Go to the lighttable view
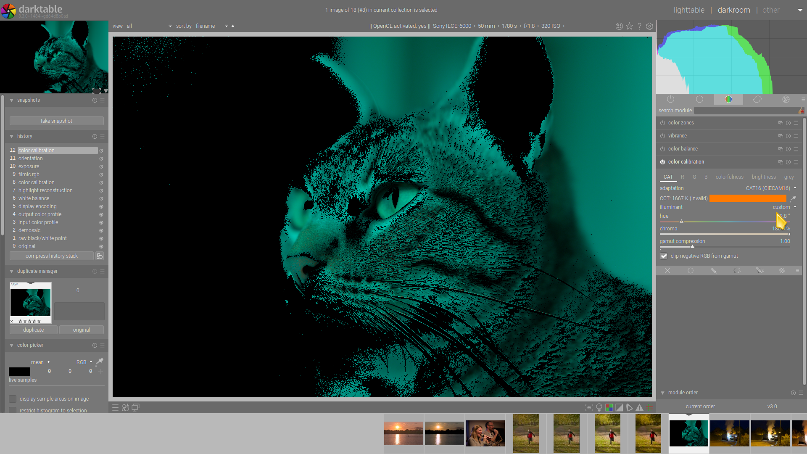The width and height of the screenshot is (807, 454). coord(689,10)
